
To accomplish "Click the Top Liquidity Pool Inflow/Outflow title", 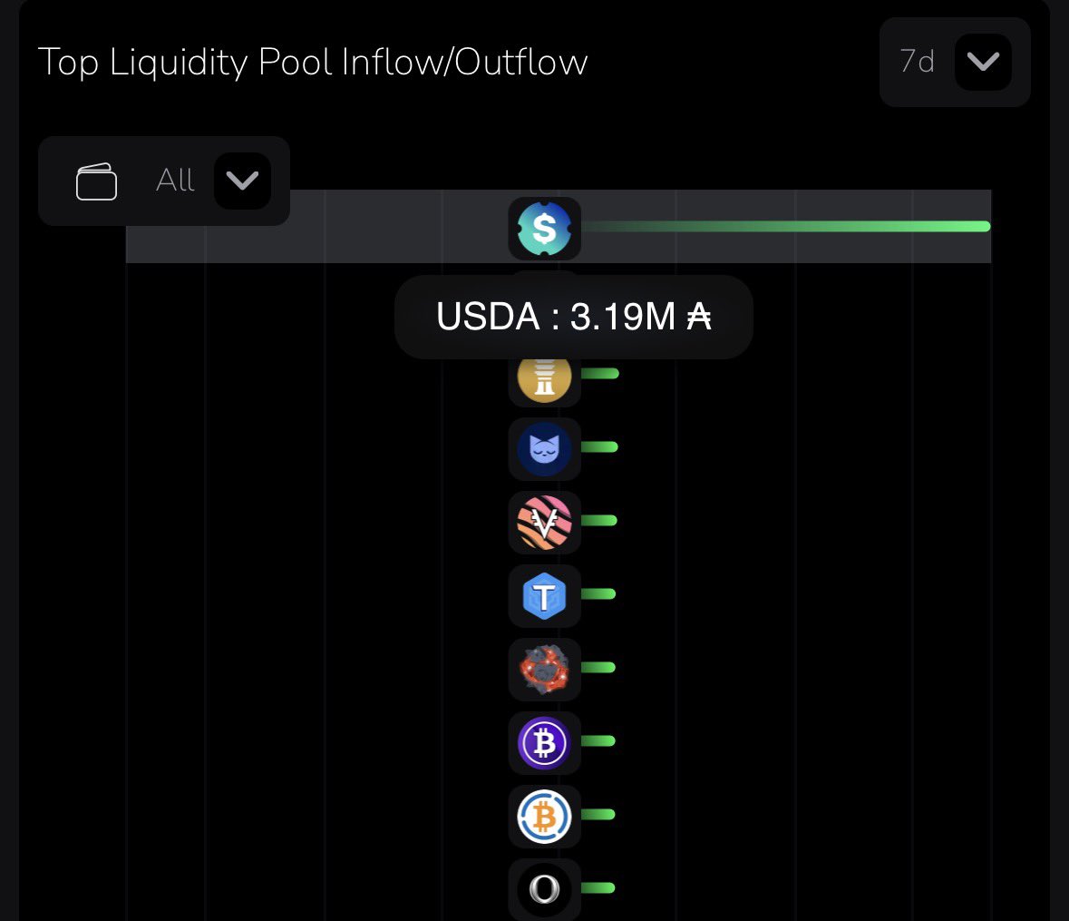I will [x=313, y=62].
